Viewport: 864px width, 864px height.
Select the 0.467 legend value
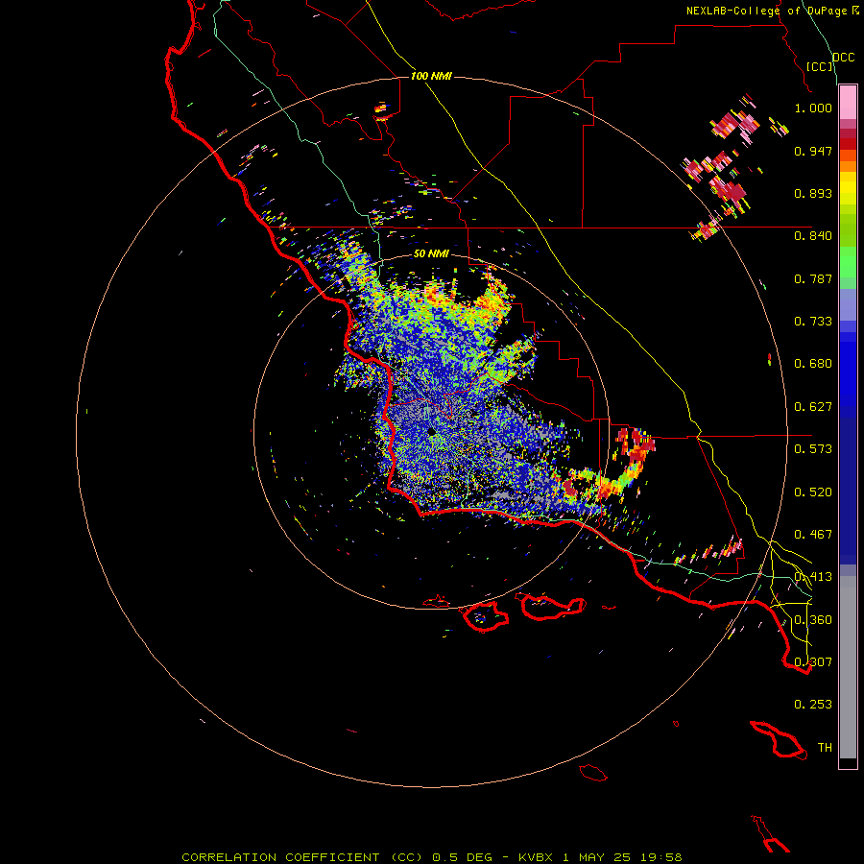813,535
